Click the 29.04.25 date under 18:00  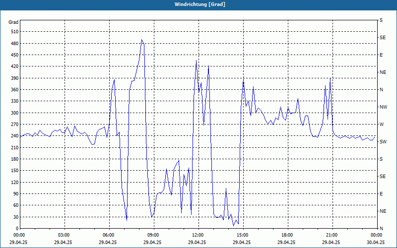point(286,242)
